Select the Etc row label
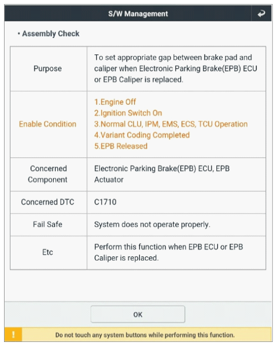This screenshot has width=277, height=346. (x=48, y=252)
